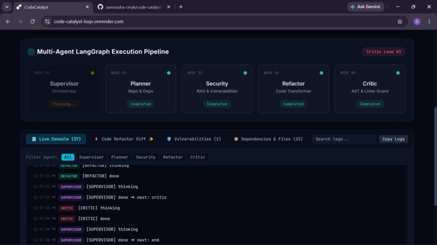Image resolution: width=437 pixels, height=245 pixels.
Task: Click the shield icon on Vulnerabilities tab
Action: click(169, 139)
